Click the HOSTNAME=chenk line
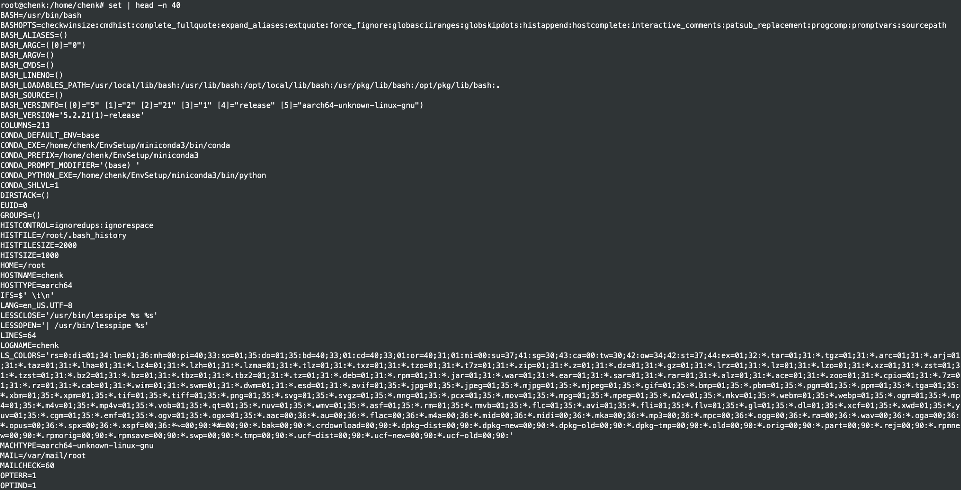 point(32,276)
